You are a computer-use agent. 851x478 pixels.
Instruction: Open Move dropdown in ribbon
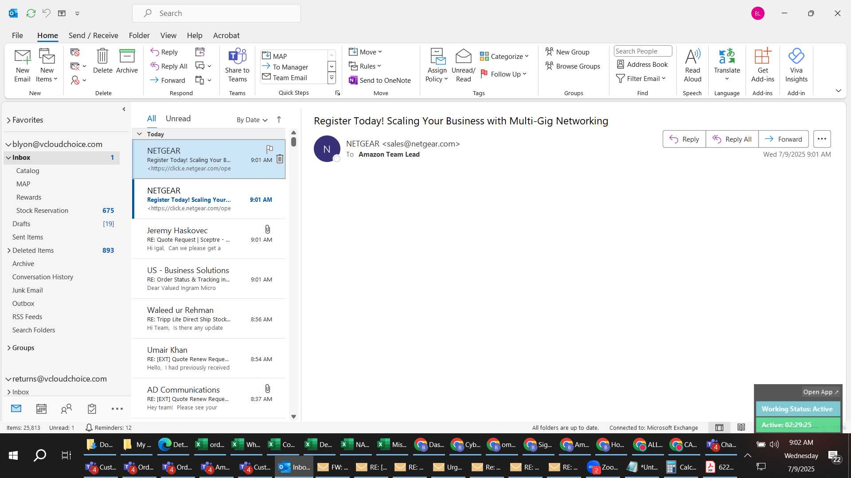pos(365,52)
